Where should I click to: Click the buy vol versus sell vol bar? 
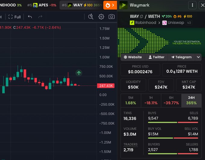click(173, 138)
